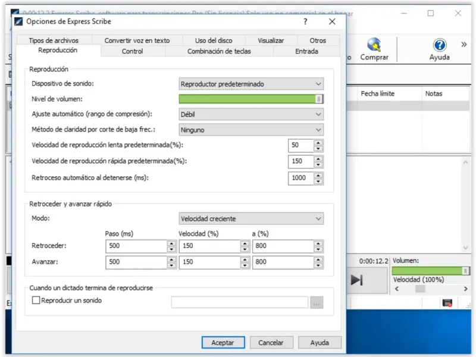
Task: Switch to Convertir voz en texto tab
Action: 137,40
